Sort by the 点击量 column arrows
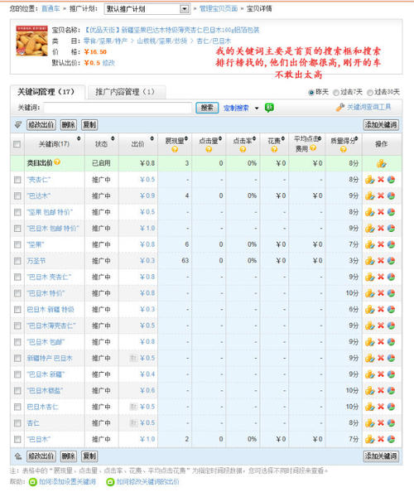Image resolution: width=414 pixels, height=492 pixels. point(220,138)
